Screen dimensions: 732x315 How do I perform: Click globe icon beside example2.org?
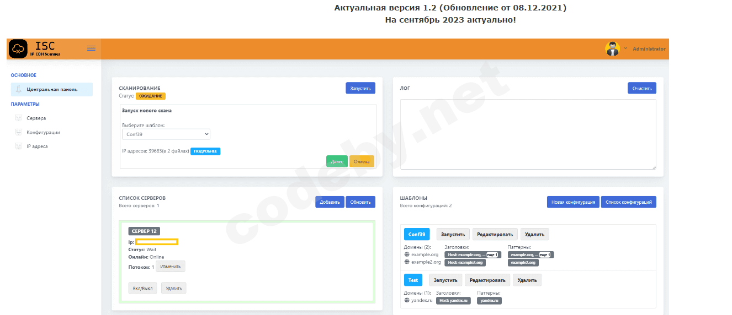[407, 262]
